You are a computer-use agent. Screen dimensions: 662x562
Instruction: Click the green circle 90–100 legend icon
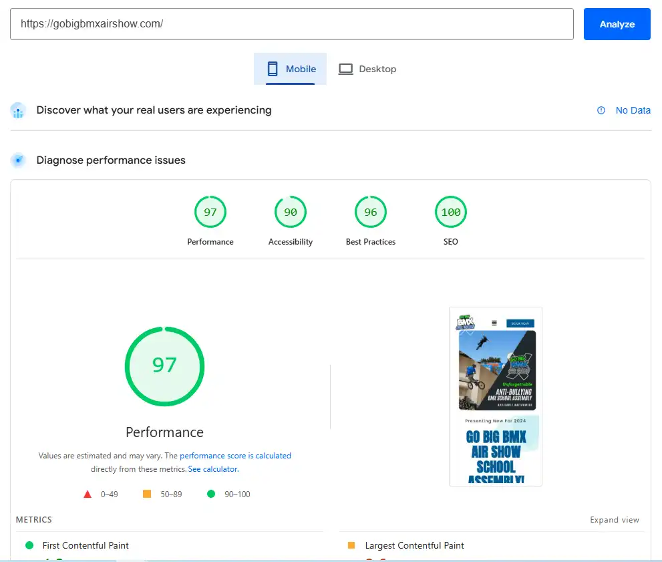[x=211, y=494]
